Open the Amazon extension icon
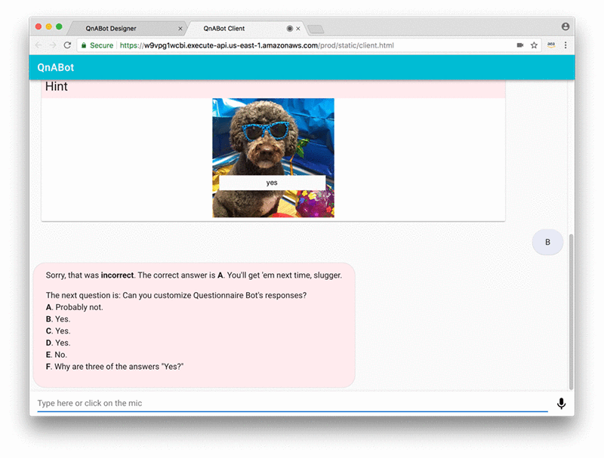Viewport: 604px width, 458px height. pos(551,45)
